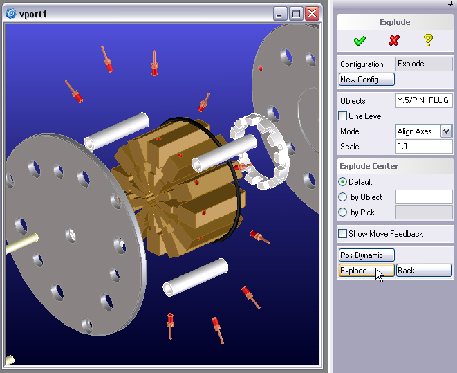Maximize the vport1 viewport window
Image resolution: width=457 pixels, height=373 pixels.
[296, 14]
